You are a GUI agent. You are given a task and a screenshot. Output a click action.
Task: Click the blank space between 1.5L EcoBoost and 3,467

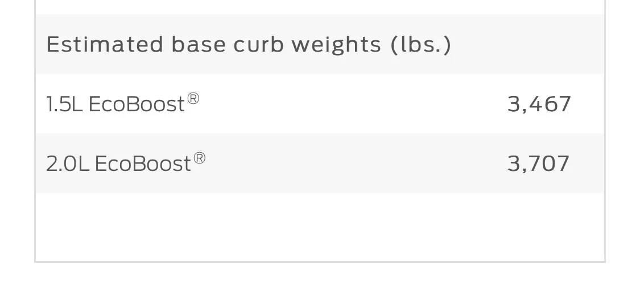pyautogui.click(x=353, y=104)
